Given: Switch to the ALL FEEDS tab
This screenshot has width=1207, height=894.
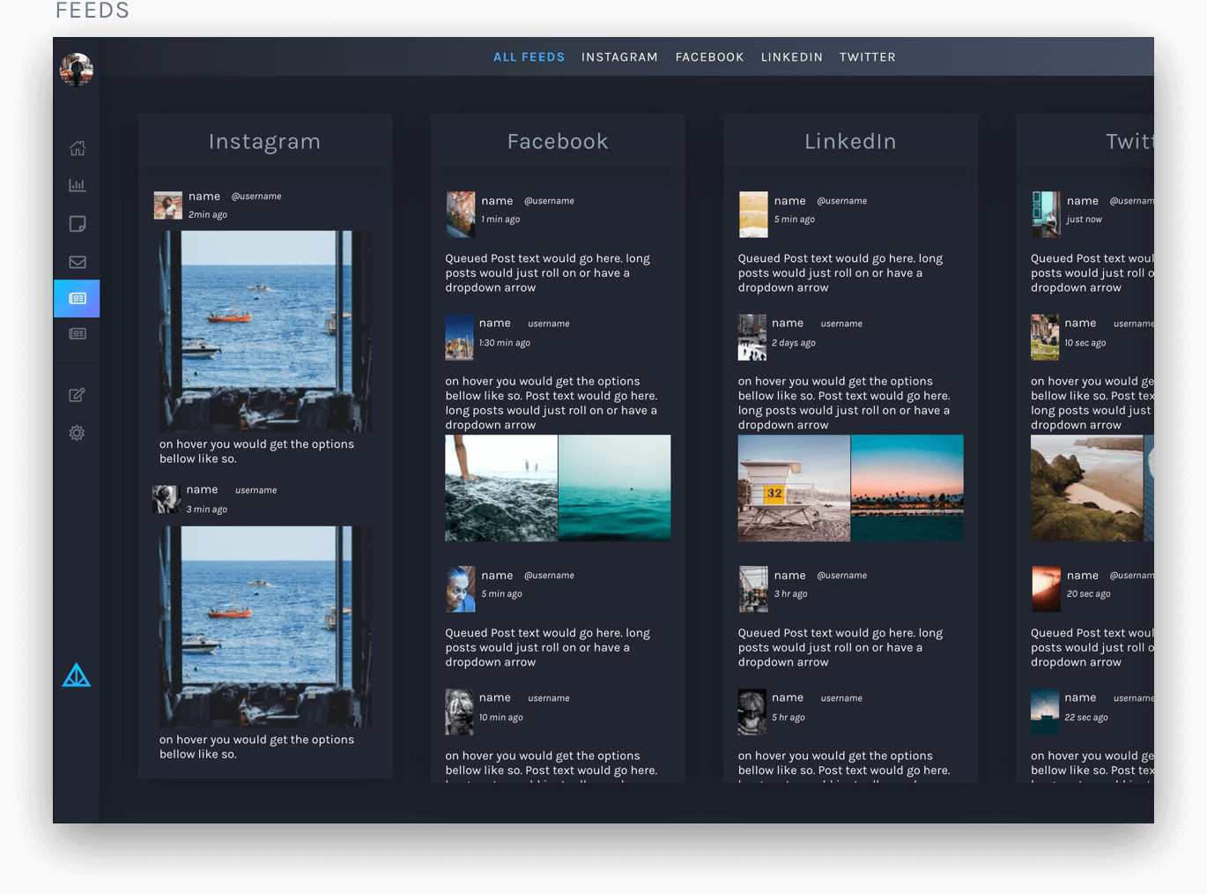Looking at the screenshot, I should click(x=529, y=57).
